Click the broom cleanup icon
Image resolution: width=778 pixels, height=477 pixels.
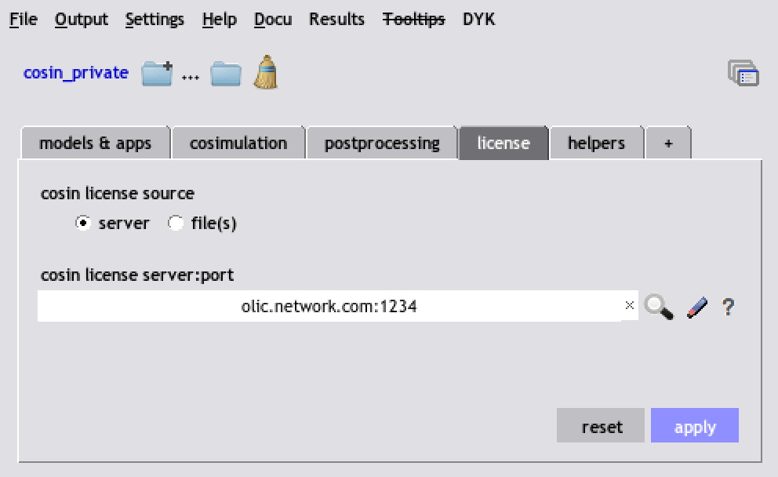pyautogui.click(x=266, y=72)
